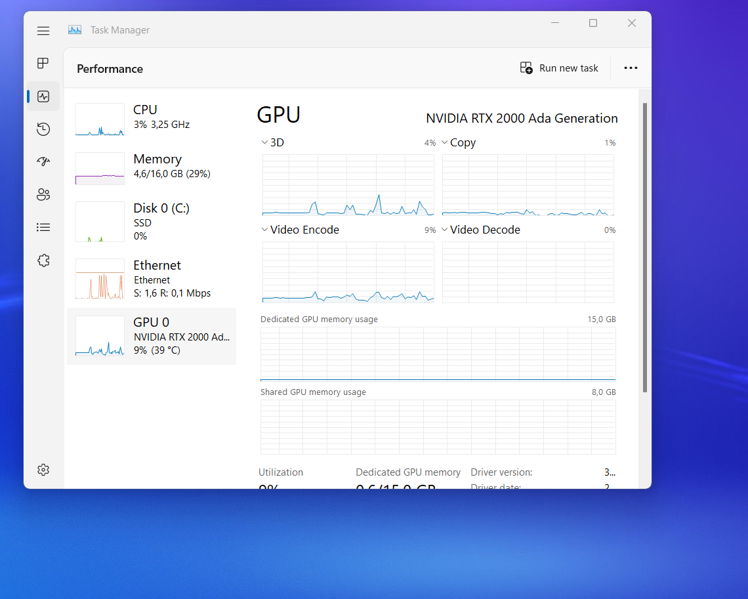Open the hamburger navigation menu
Screen dimensions: 748x599
click(43, 31)
